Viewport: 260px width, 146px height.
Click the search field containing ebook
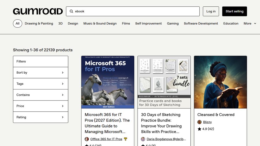pyautogui.click(x=133, y=11)
